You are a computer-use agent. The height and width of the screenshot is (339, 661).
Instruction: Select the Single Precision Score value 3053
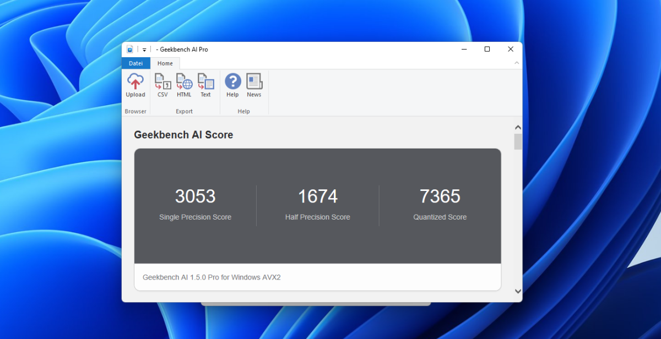(x=196, y=196)
